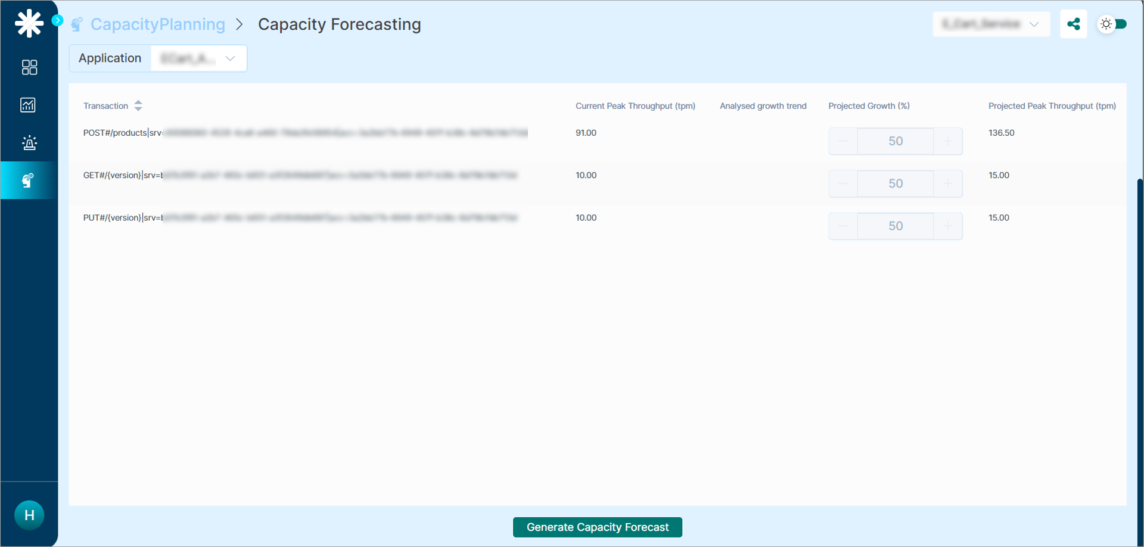Click the CapacityPlanning breadcrumb link
The height and width of the screenshot is (547, 1144).
(x=157, y=24)
